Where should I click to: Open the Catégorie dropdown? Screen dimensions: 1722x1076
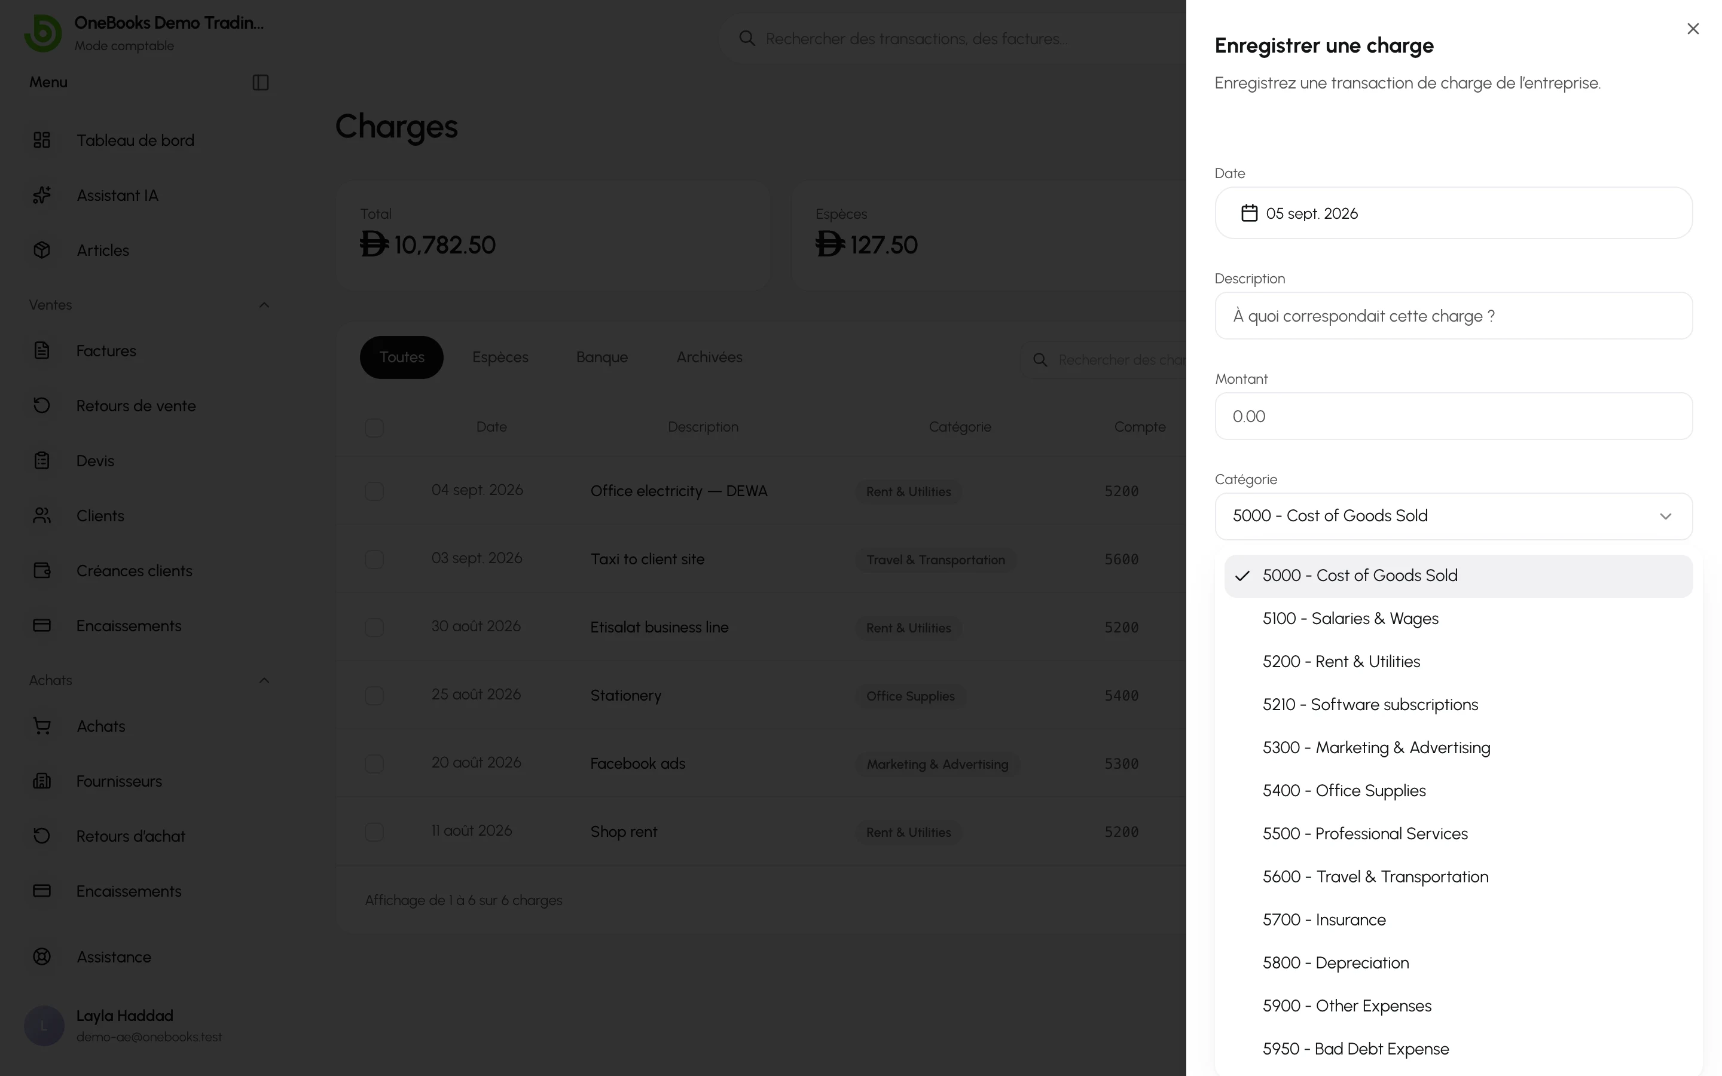click(x=1453, y=516)
